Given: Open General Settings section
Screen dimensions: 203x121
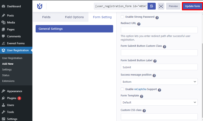Looking at the screenshot, I should click(x=74, y=29).
